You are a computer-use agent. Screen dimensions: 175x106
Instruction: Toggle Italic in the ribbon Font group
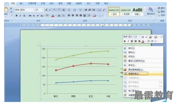[x=20, y=16]
